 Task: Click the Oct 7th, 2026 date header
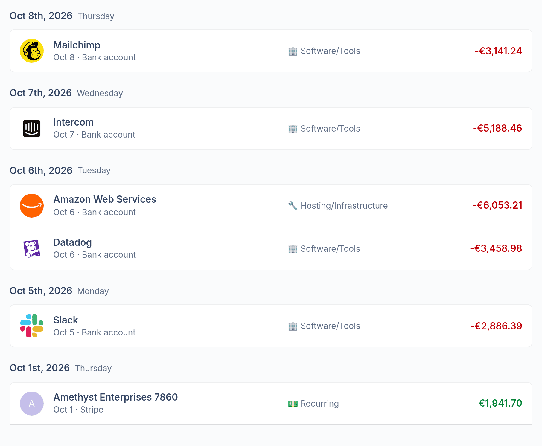point(41,93)
